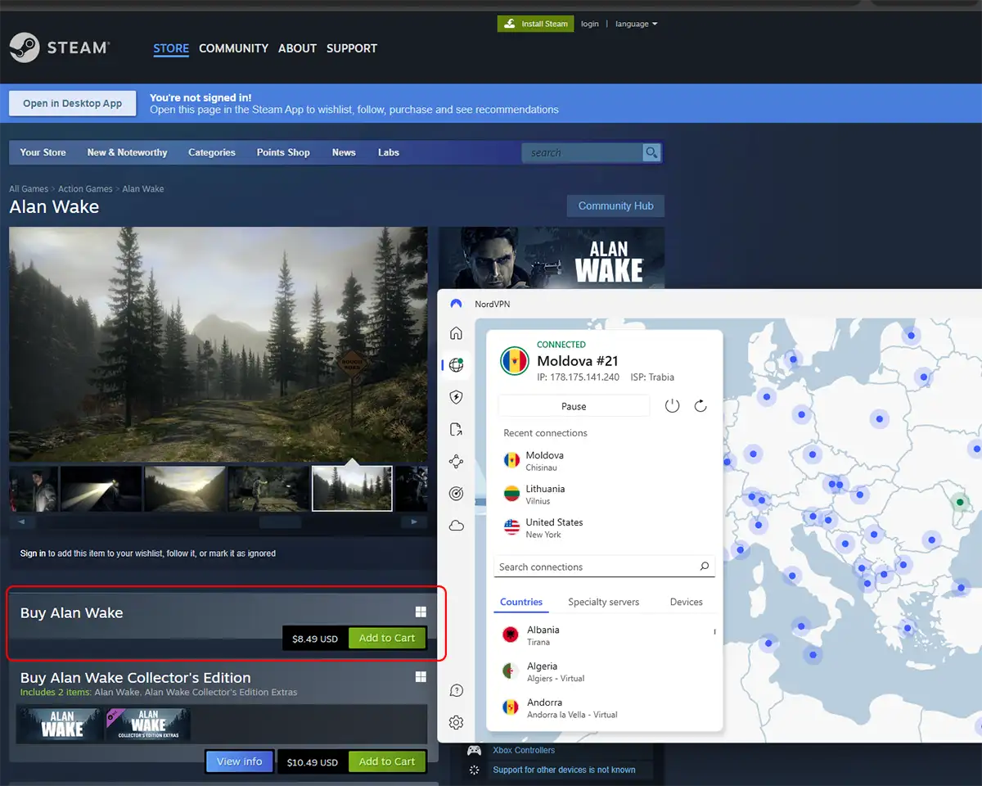Open the language dropdown
982x786 pixels.
tap(636, 24)
